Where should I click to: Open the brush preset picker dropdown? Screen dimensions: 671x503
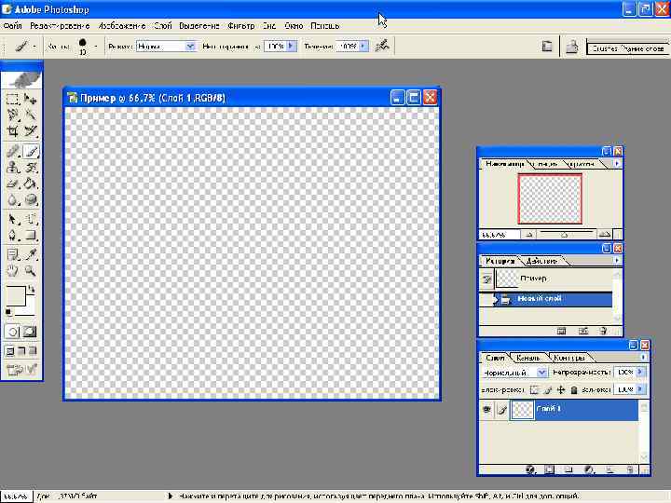pyautogui.click(x=96, y=47)
